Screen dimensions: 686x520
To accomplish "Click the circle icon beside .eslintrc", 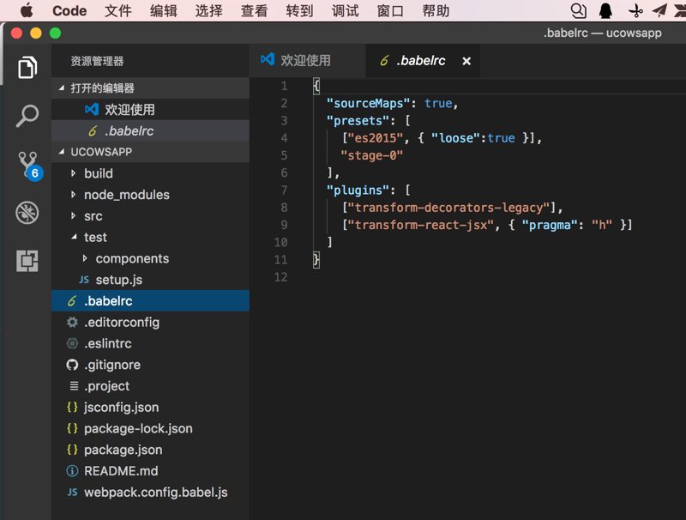I will click(72, 343).
